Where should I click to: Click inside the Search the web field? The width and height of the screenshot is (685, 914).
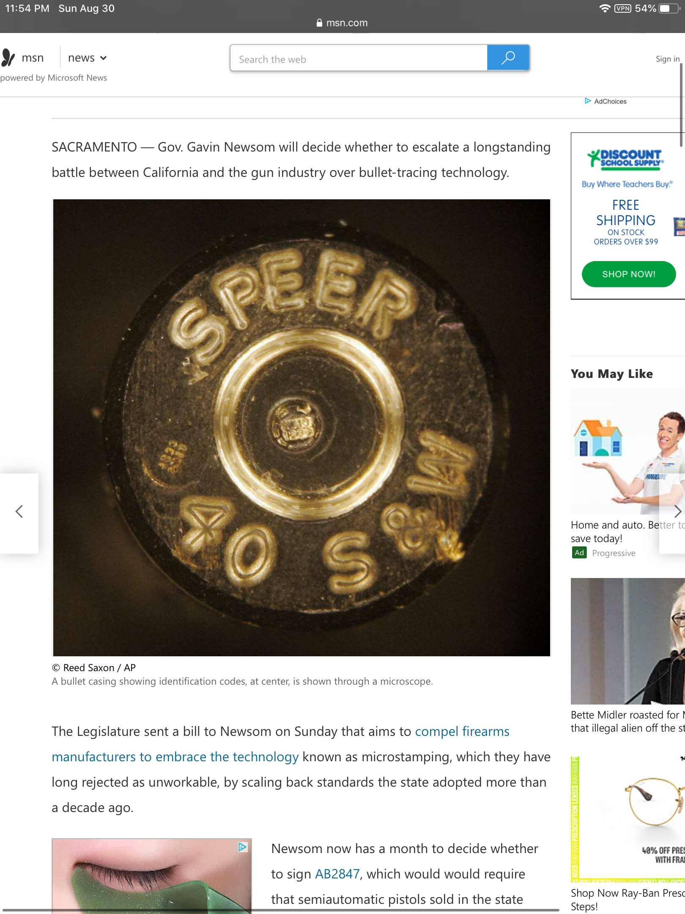tap(359, 58)
